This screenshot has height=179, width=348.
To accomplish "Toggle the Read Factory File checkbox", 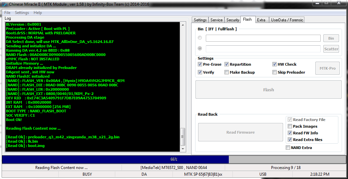I will [x=290, y=120].
